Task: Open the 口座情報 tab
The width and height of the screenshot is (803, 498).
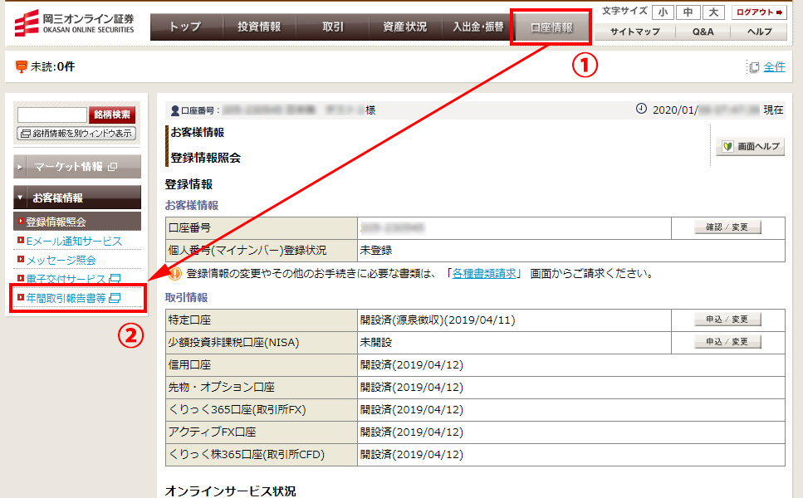Action: tap(551, 27)
